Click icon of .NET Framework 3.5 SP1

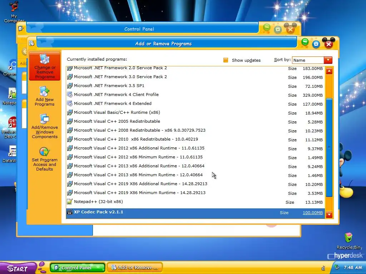[x=70, y=86]
